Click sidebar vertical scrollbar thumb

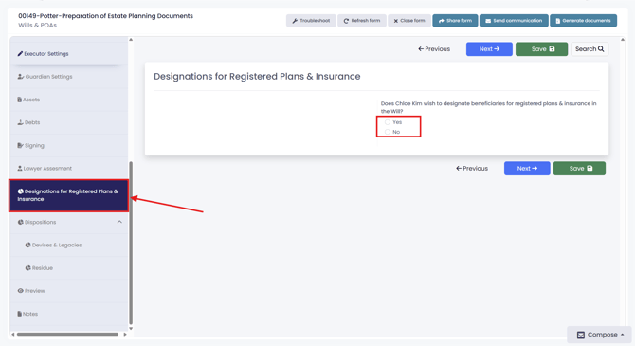131,243
